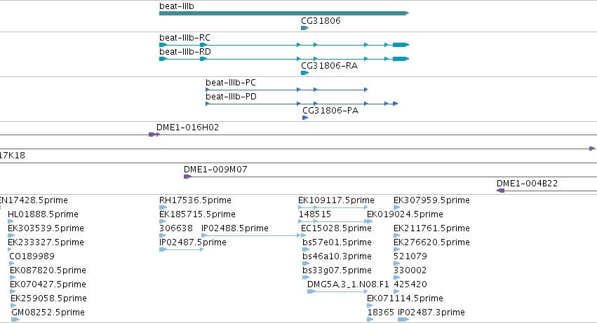Select the IP02487.5prime EST feature label
This screenshot has width=597, height=323.
pyautogui.click(x=193, y=242)
